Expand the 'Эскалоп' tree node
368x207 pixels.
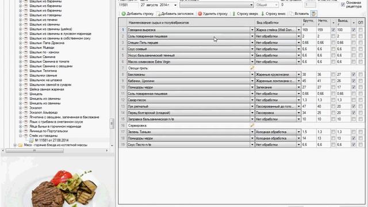[x=21, y=108]
